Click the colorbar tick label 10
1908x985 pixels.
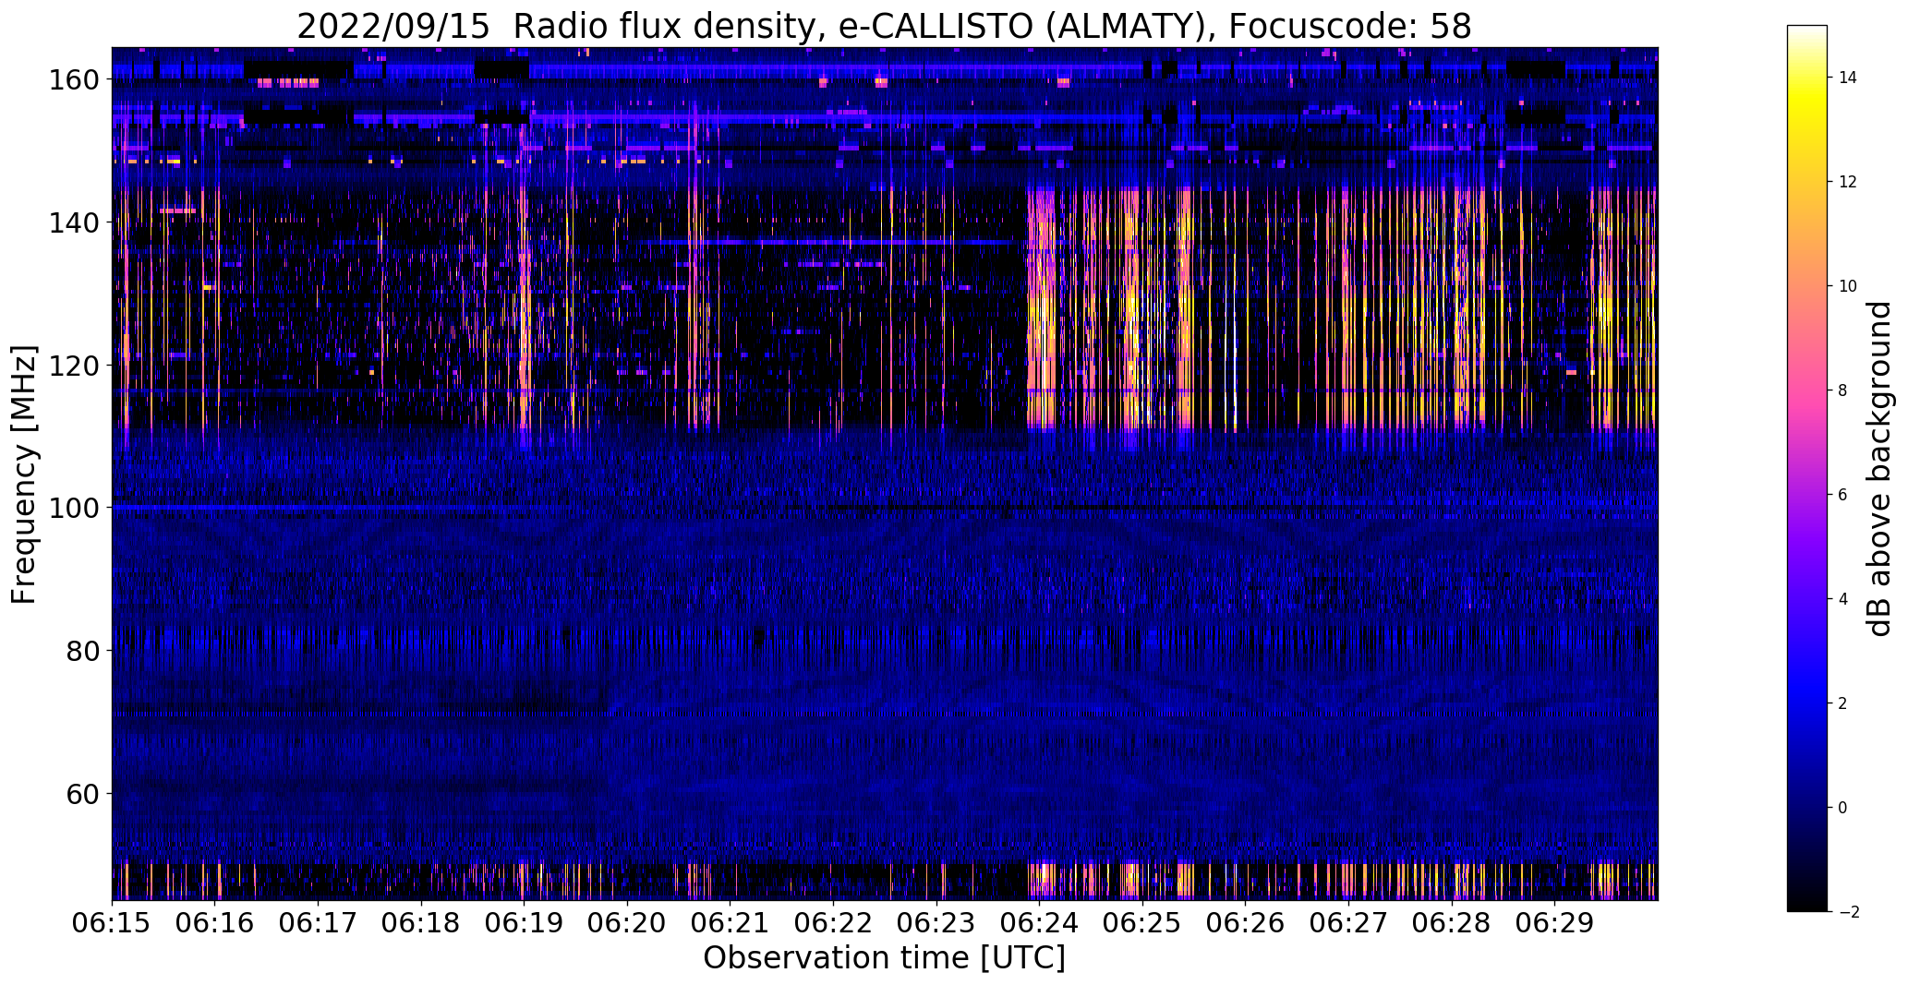(1848, 286)
